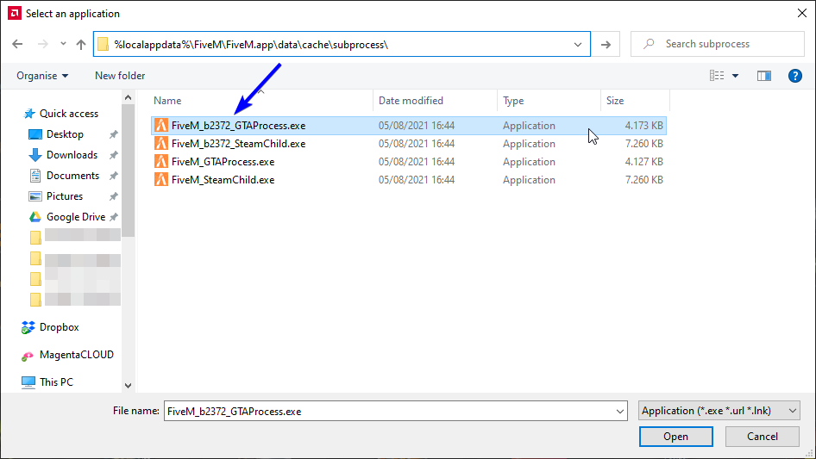Screen dimensions: 816x459
Task: Open the file type filter dropdown
Action: (719, 411)
